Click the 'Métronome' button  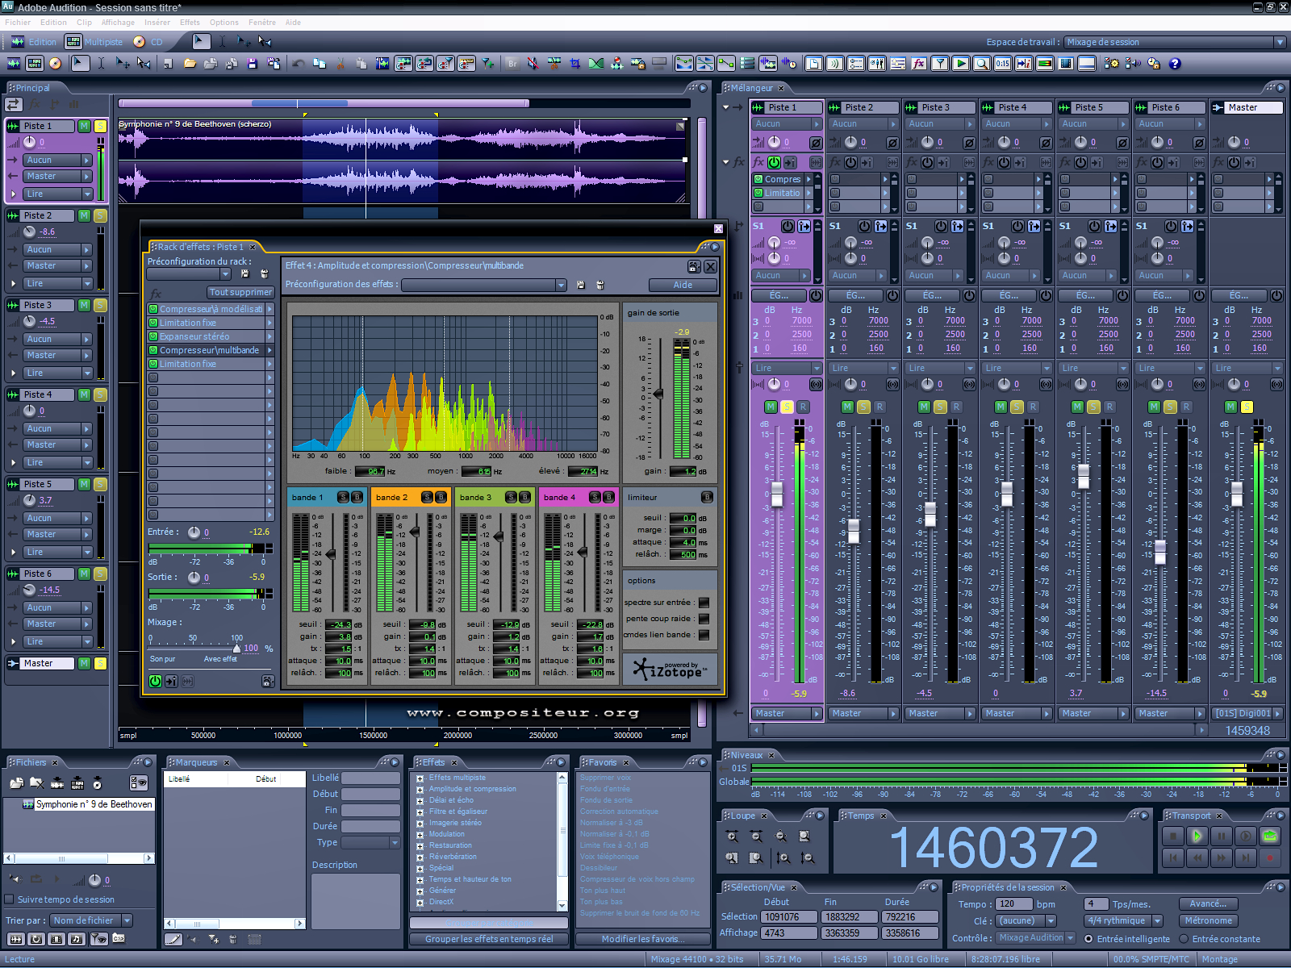click(x=1208, y=920)
